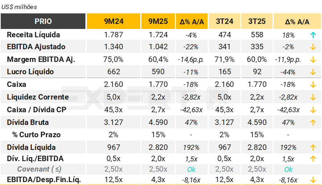The image size is (322, 185).
Task: Click the down arrow in Caixa / Dívida CP row
Action: [312, 110]
